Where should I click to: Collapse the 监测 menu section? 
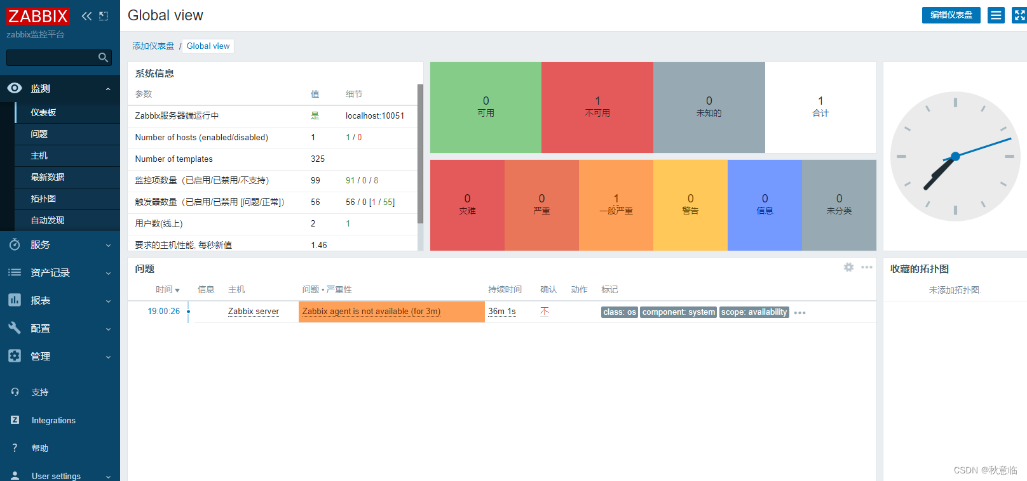108,89
